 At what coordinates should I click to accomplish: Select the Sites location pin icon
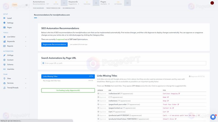(x=4, y=78)
